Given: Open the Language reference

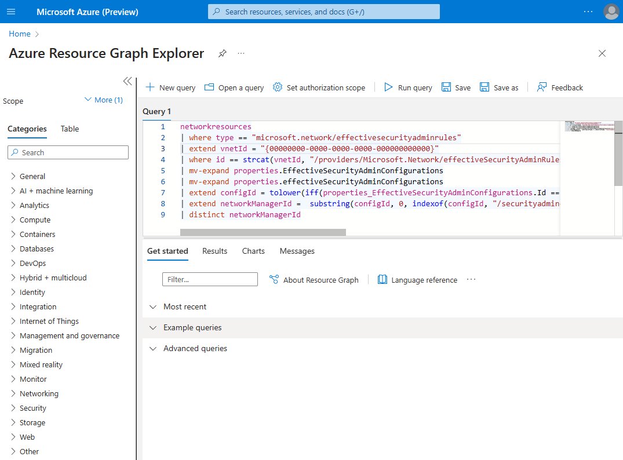Looking at the screenshot, I should point(417,279).
